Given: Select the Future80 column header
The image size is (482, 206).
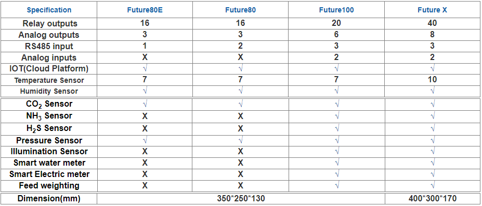Looking at the screenshot, I should coord(240,10).
